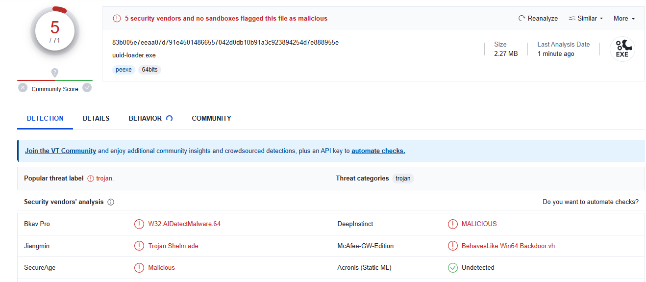646x282 pixels.
Task: Click the alert icon next to trojan label
Action: (x=91, y=179)
